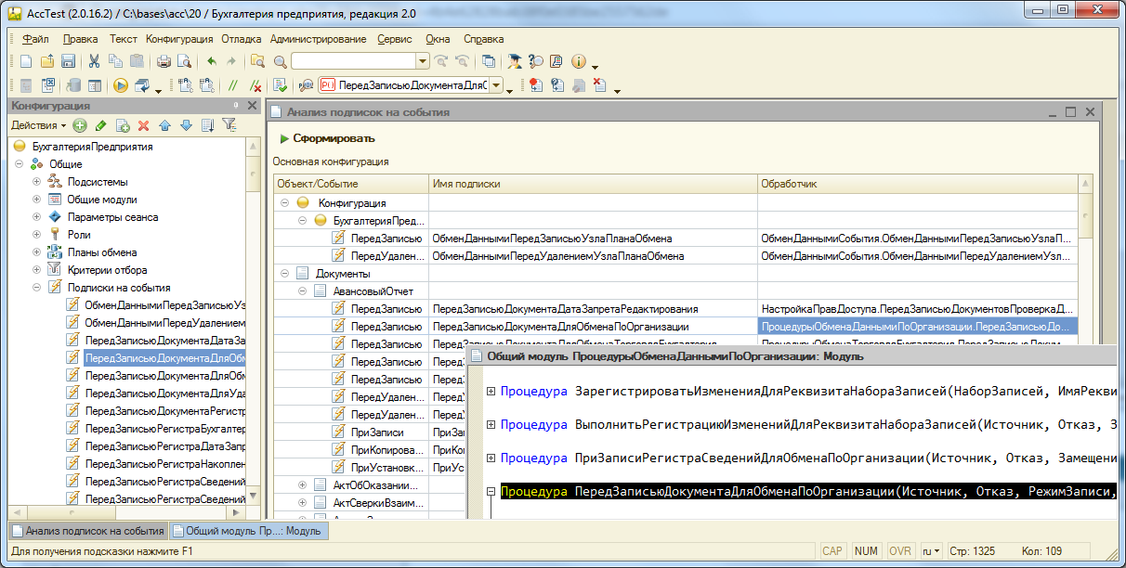
Task: Click the Move Up arrow in Configuration panel
Action: [x=164, y=125]
